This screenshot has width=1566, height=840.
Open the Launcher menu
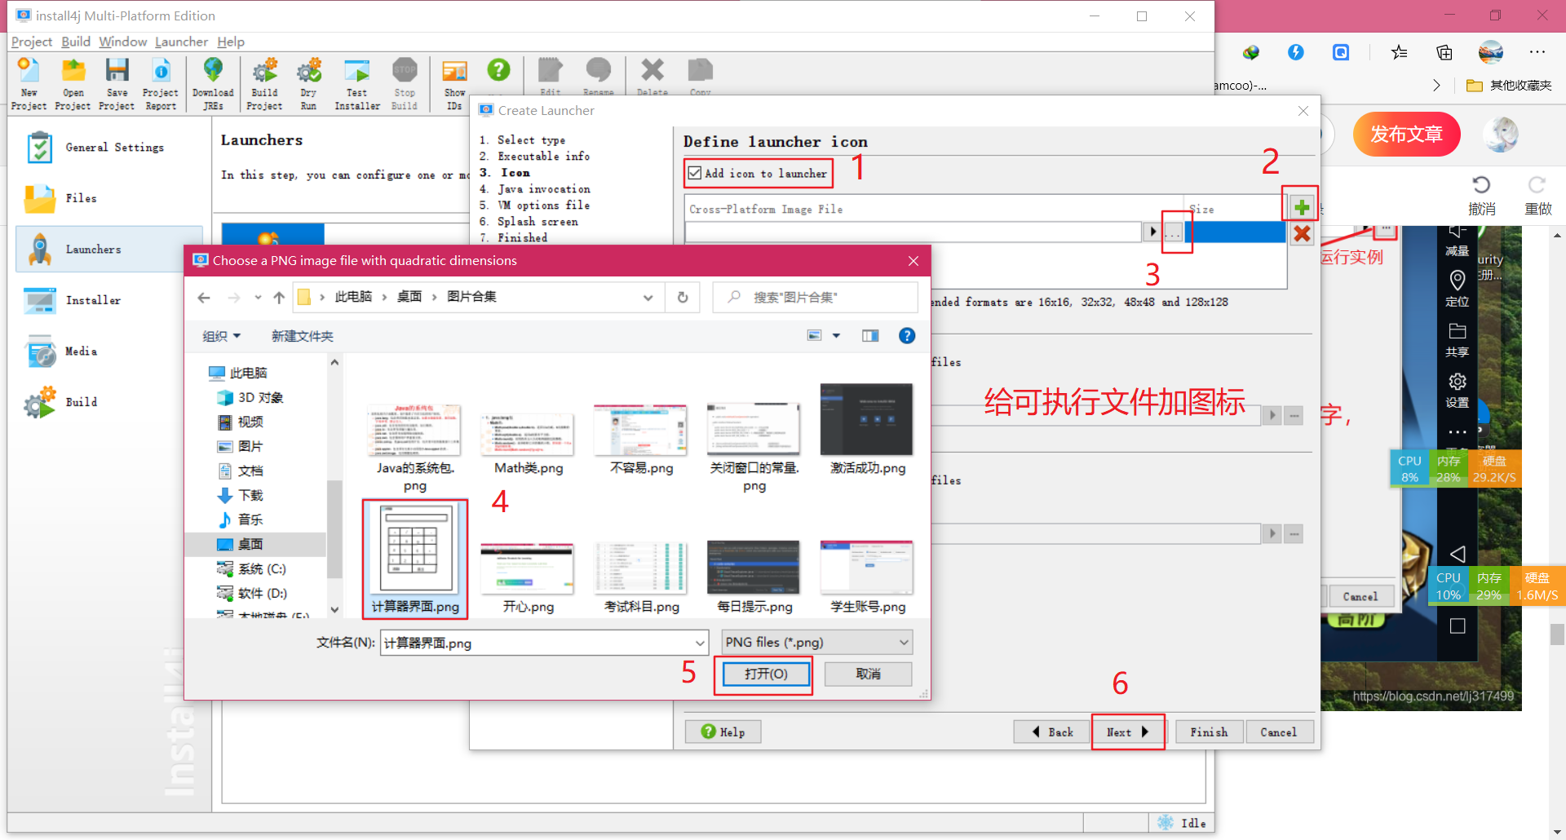[181, 42]
